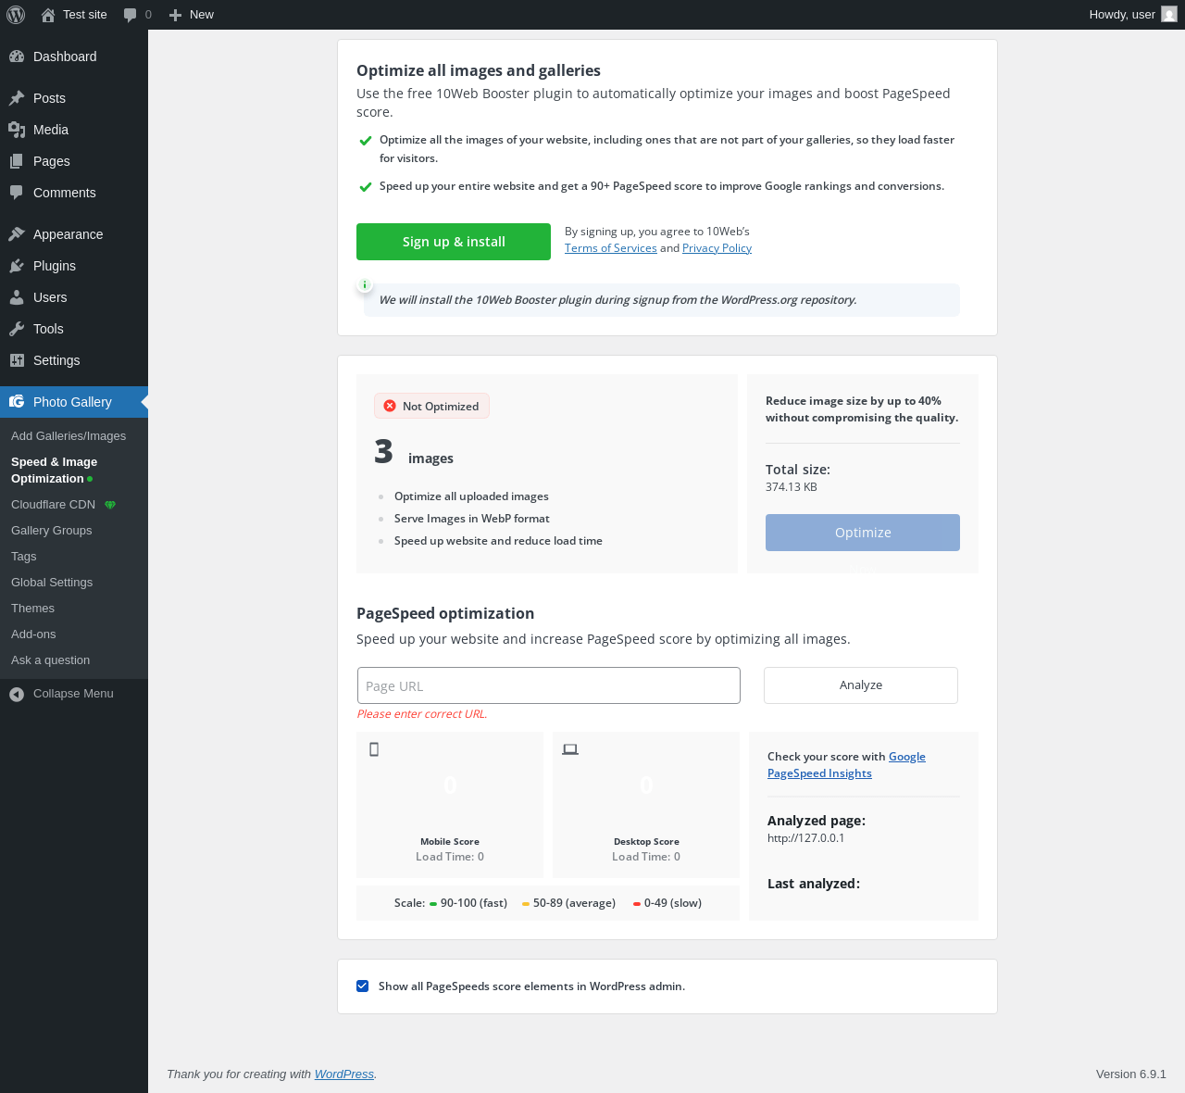This screenshot has width=1185, height=1093.
Task: Click the Pages icon in sidebar
Action: pyautogui.click(x=17, y=161)
